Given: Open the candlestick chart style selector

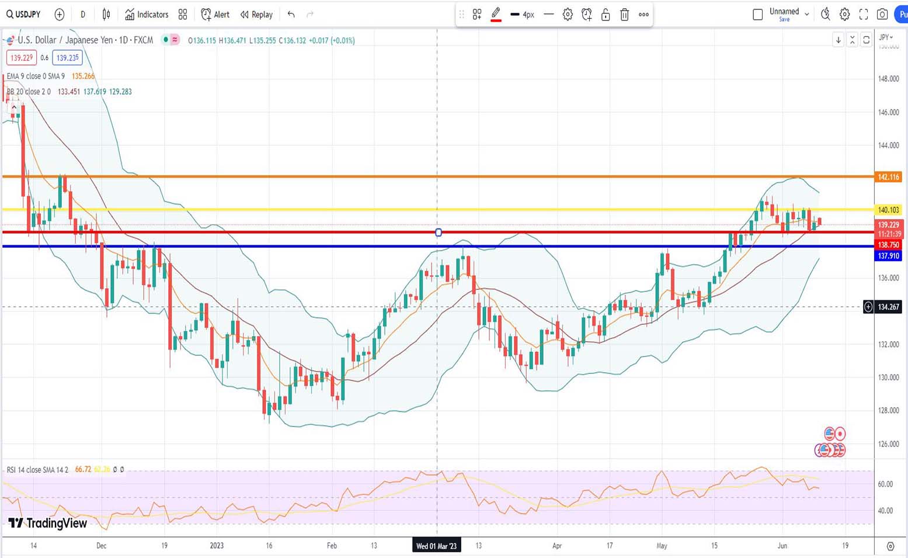Looking at the screenshot, I should (106, 15).
